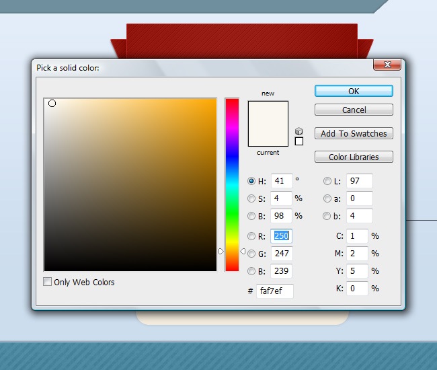Click the circular picker marker in color field
The height and width of the screenshot is (370, 437).
(52, 104)
